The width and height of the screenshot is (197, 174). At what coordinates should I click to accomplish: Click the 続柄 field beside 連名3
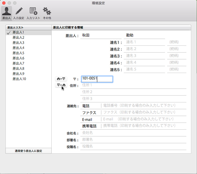tap(177, 56)
